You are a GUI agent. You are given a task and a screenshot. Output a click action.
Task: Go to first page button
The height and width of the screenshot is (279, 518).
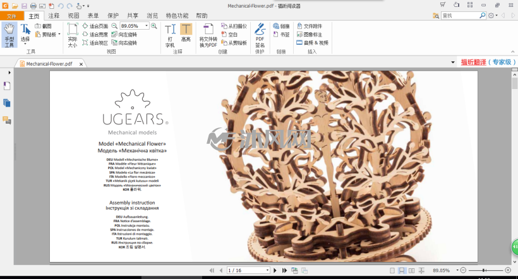point(212,270)
